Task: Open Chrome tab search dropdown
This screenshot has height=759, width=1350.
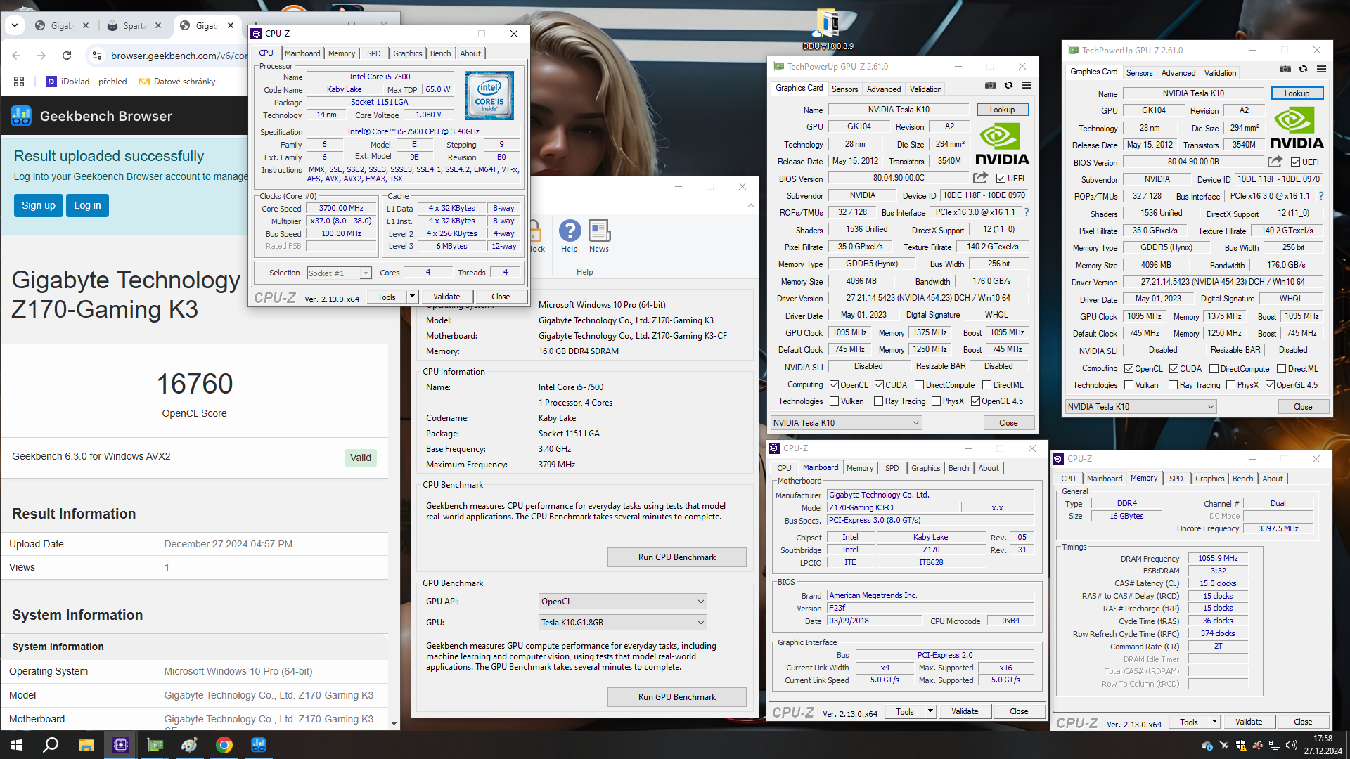Action: pos(15,25)
